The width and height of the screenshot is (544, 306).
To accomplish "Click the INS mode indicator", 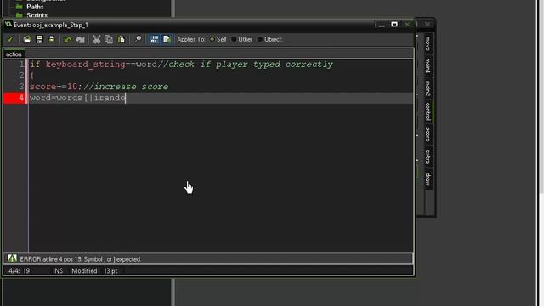I will pyautogui.click(x=58, y=270).
